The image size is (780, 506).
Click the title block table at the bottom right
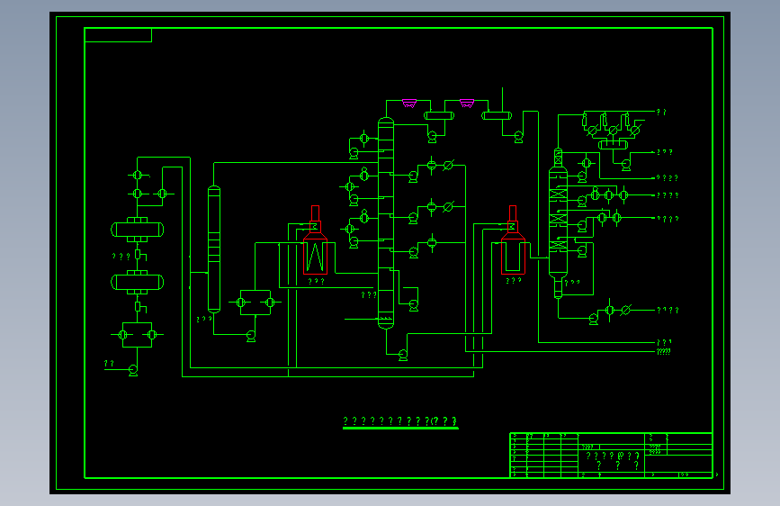tap(612, 456)
